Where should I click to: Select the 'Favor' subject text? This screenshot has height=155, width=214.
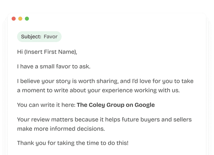click(51, 37)
